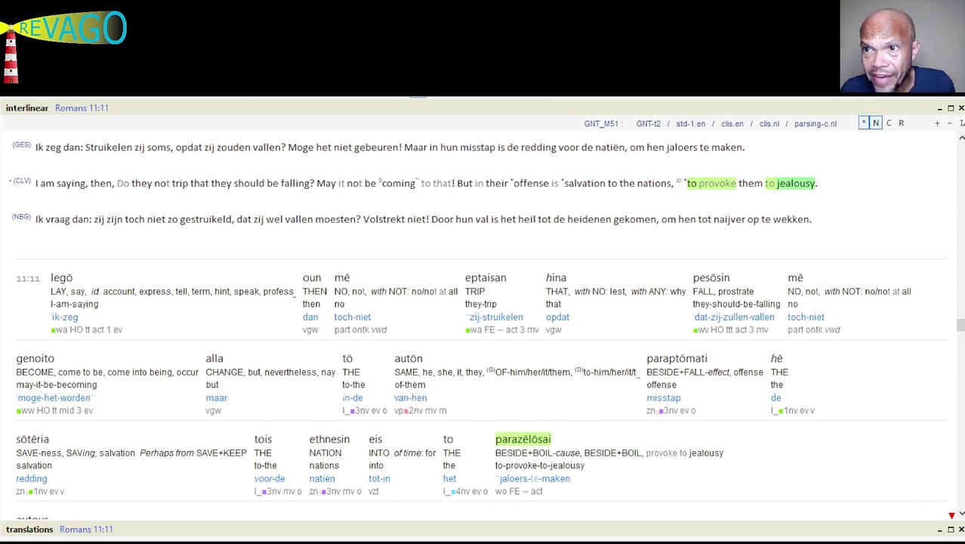Select the (CLV) translation label

[x=21, y=181]
